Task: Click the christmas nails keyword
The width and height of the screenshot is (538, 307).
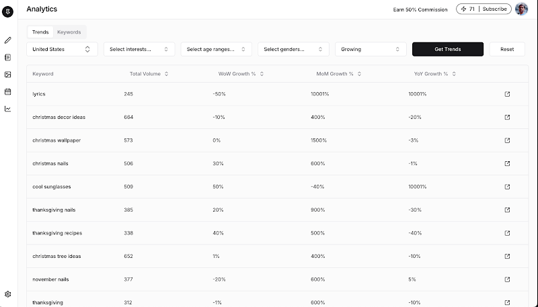Action: 50,163
